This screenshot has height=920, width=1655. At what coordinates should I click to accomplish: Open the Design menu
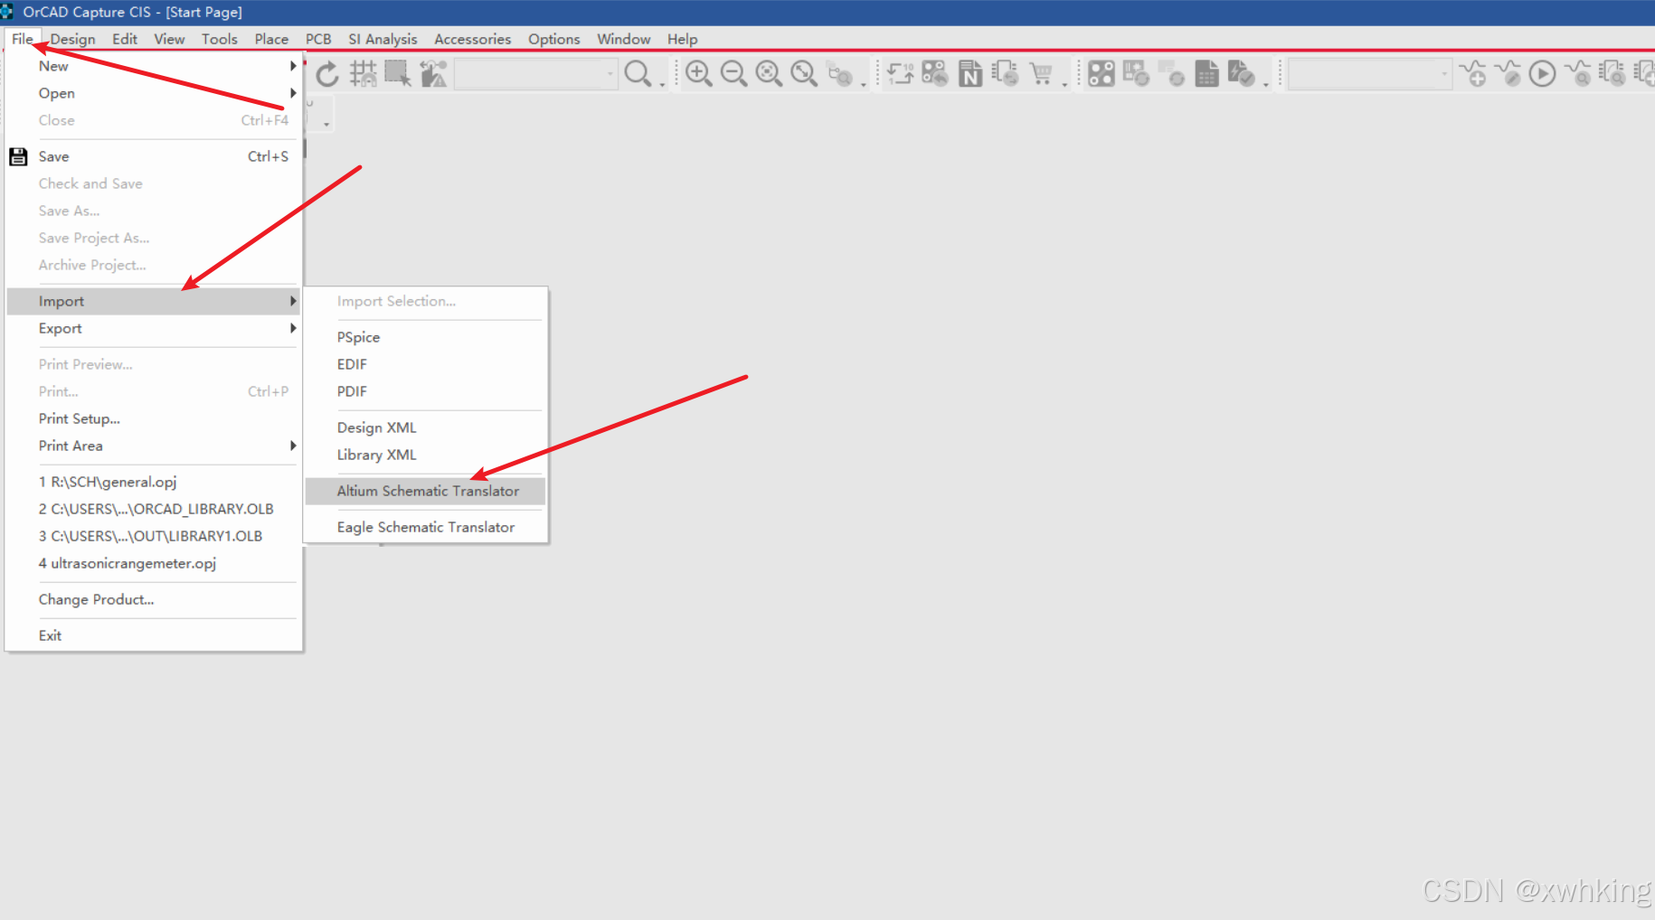(x=73, y=39)
